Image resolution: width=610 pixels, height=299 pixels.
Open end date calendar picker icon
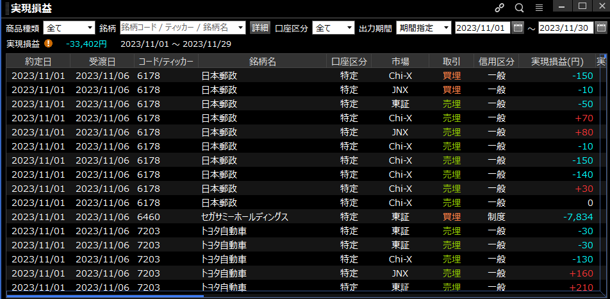(x=601, y=28)
